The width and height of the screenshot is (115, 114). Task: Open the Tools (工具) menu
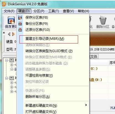pos(53,11)
